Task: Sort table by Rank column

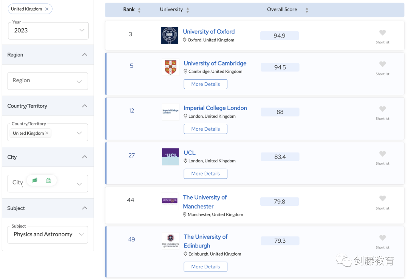Action: [139, 10]
